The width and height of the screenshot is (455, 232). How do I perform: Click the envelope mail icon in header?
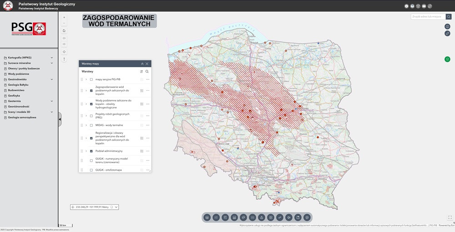pyautogui.click(x=424, y=6)
